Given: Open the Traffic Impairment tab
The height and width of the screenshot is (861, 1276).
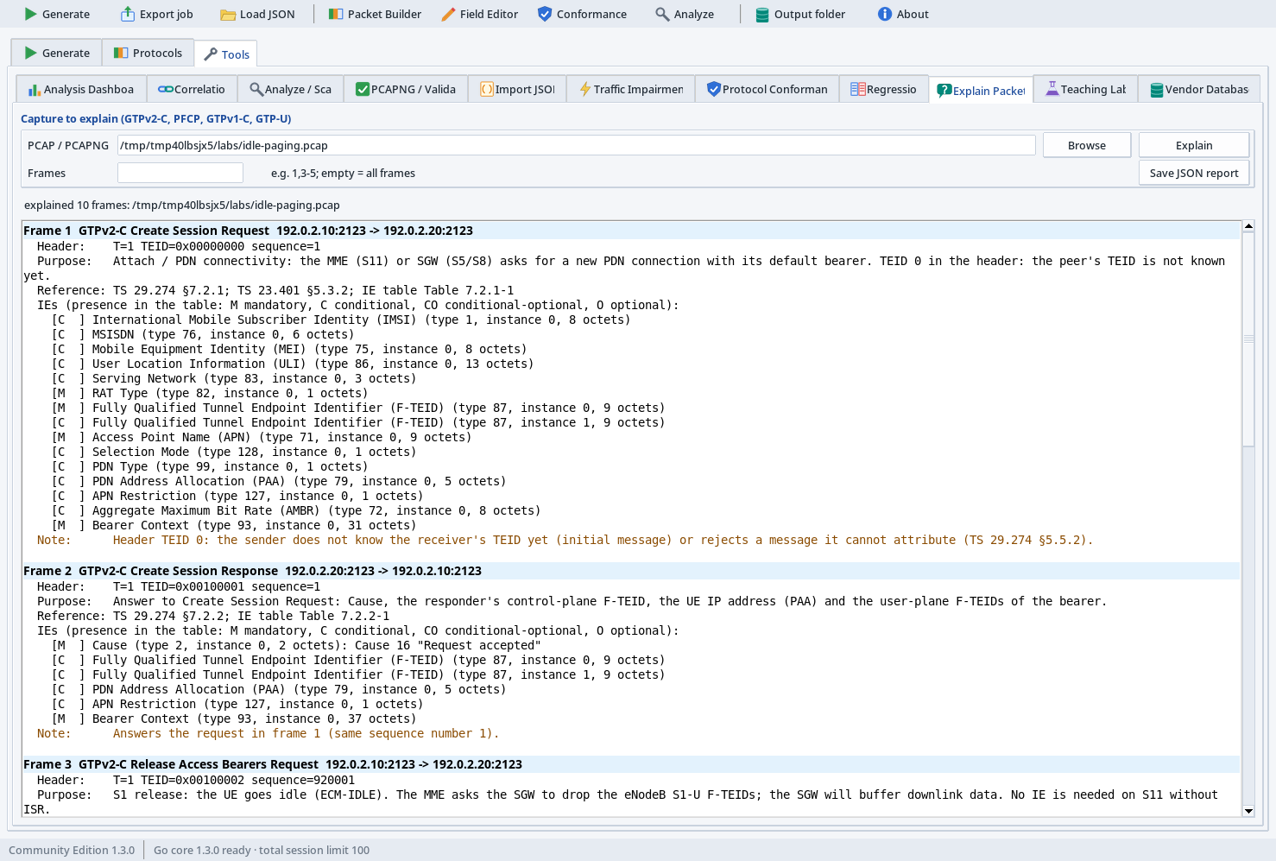Looking at the screenshot, I should (631, 89).
